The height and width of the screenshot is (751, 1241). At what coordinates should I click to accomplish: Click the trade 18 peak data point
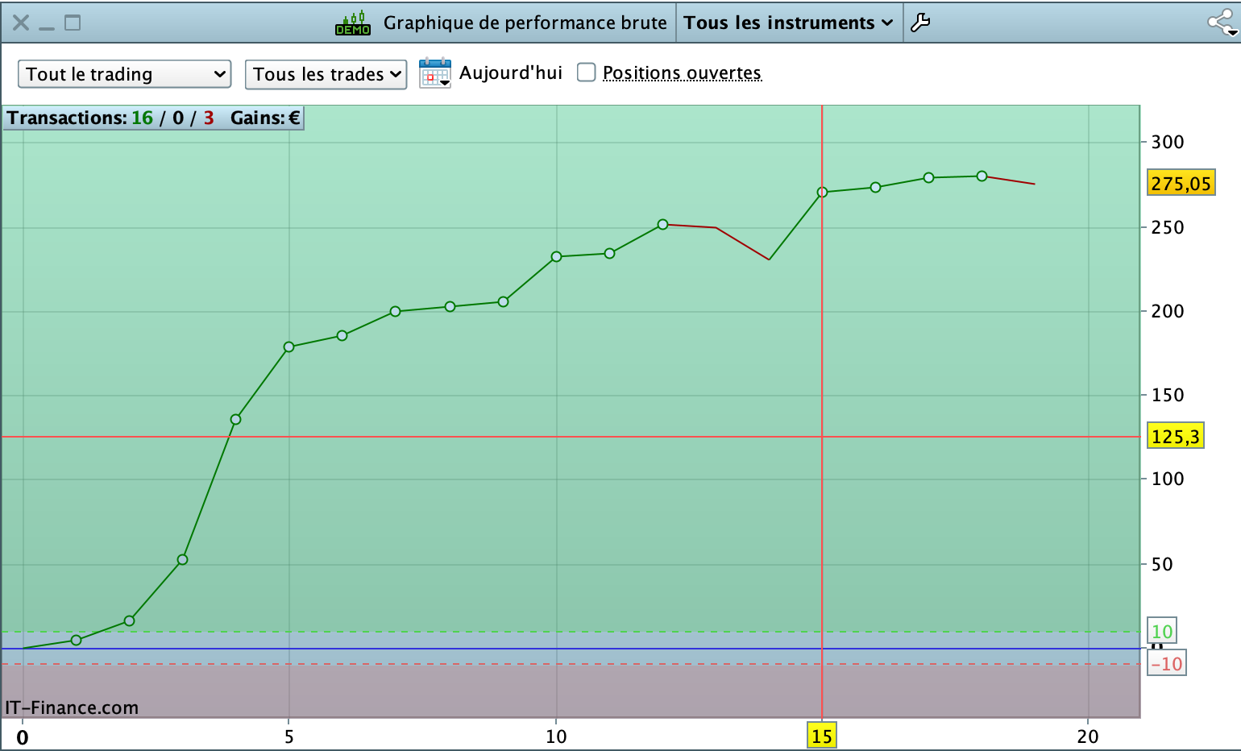(982, 176)
